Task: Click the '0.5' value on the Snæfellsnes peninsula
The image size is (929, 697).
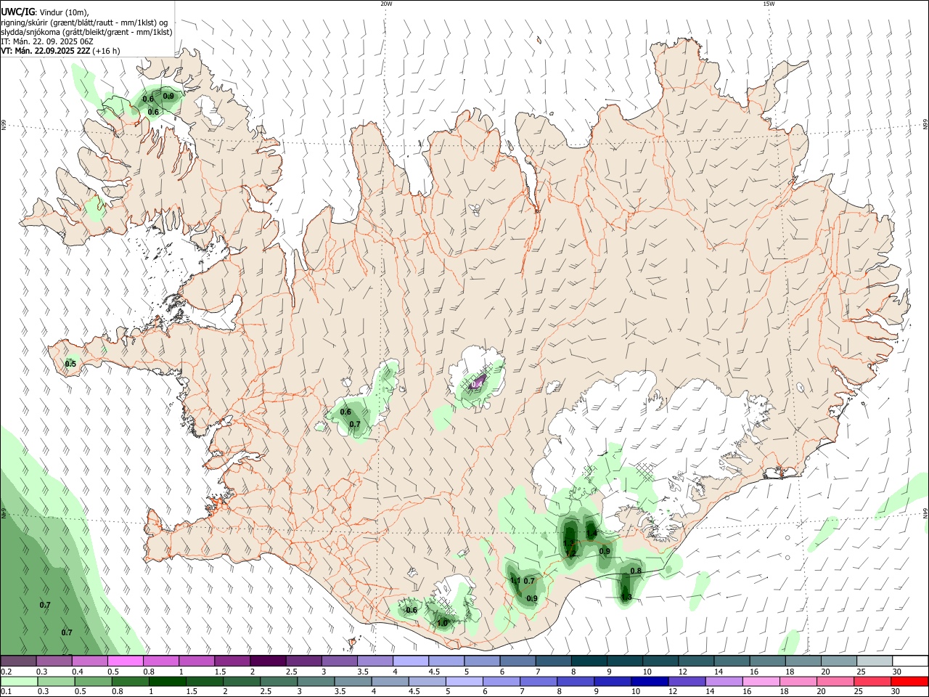Action: tap(70, 364)
